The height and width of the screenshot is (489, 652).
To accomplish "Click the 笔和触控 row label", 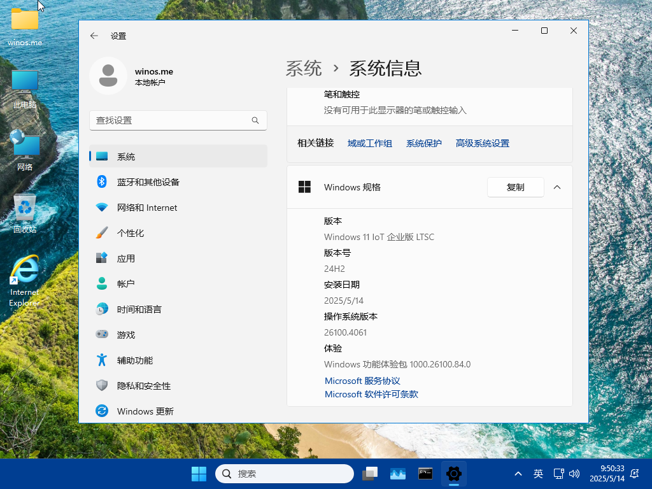I will tap(342, 94).
